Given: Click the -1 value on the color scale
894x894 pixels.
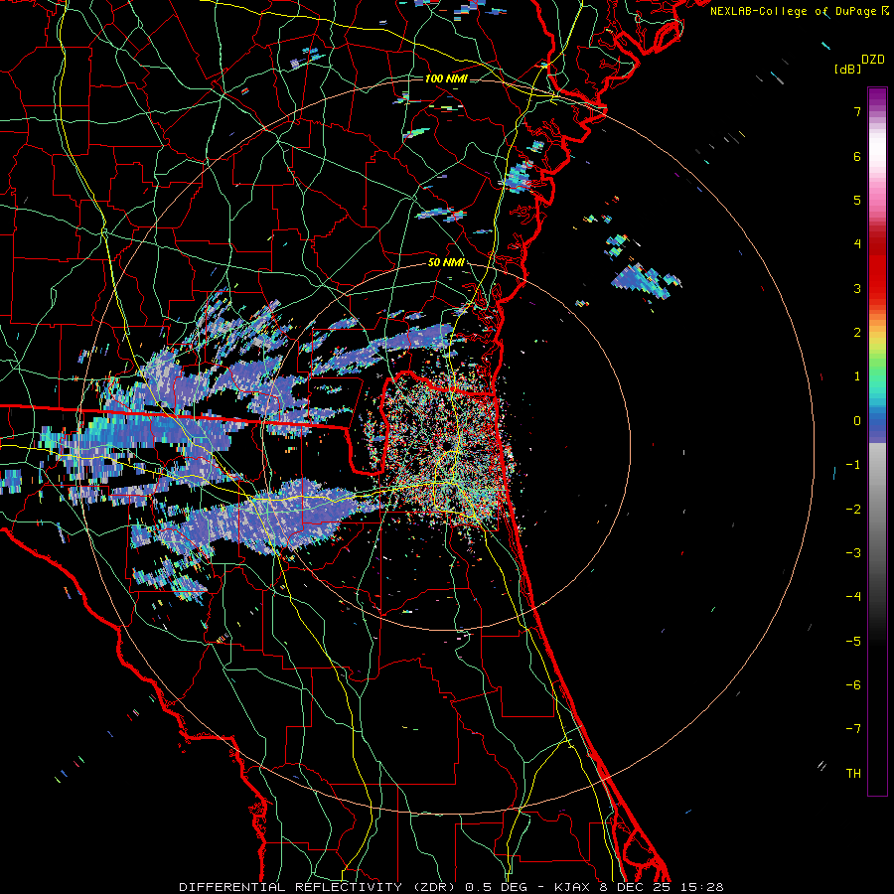Looking at the screenshot, I should click(853, 465).
